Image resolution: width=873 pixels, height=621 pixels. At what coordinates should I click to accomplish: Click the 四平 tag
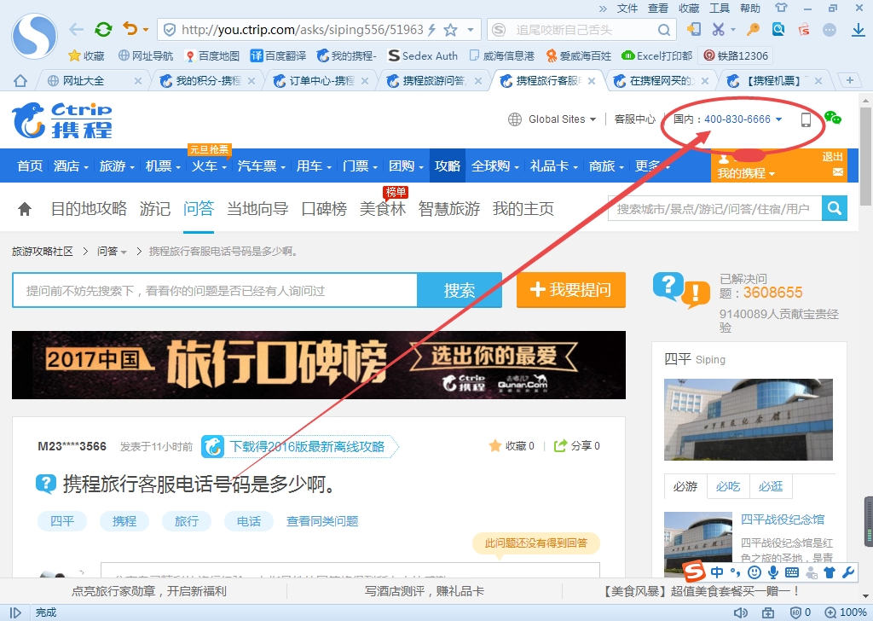point(61,521)
